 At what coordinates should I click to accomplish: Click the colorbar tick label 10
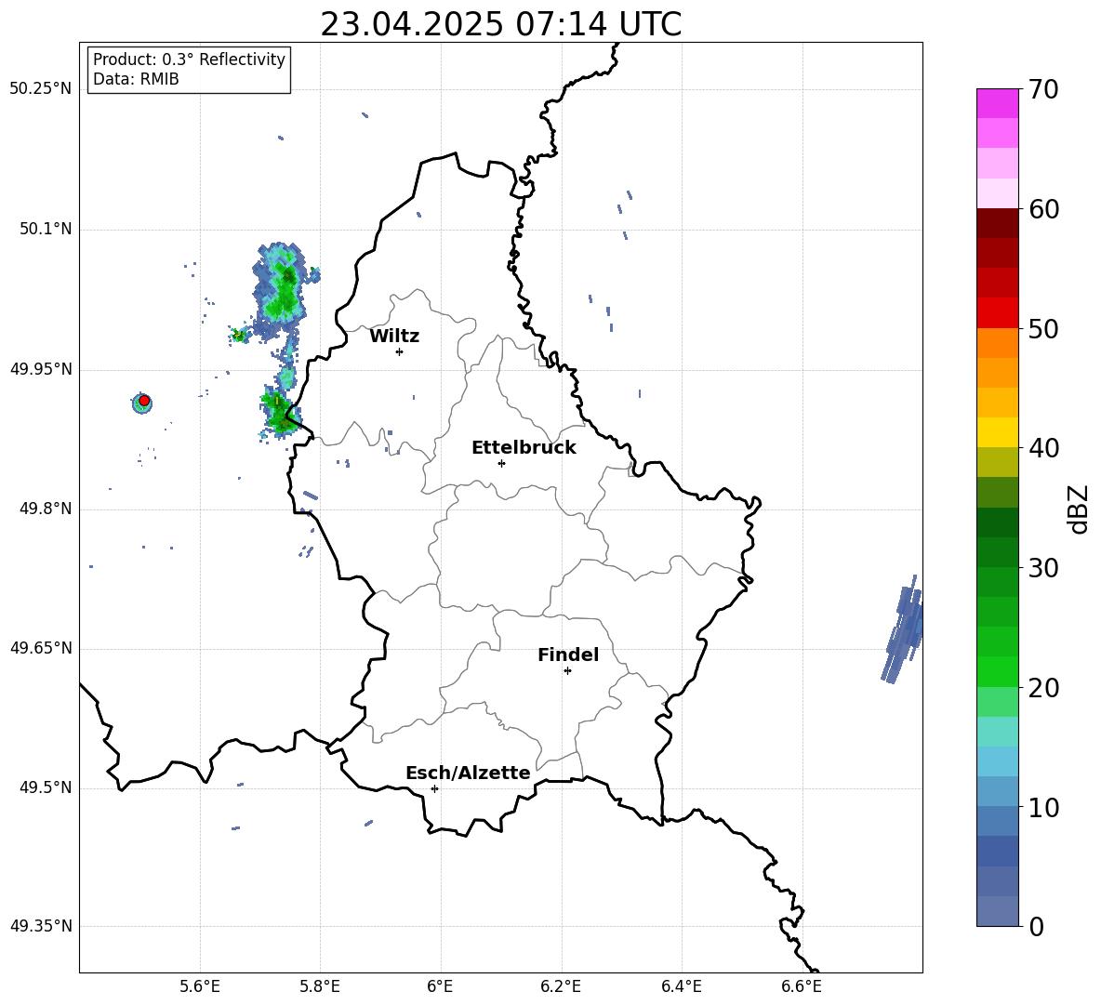tap(1042, 808)
